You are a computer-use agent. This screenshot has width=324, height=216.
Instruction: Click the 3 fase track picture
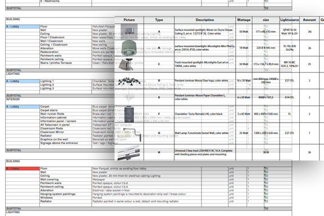[x=129, y=152]
